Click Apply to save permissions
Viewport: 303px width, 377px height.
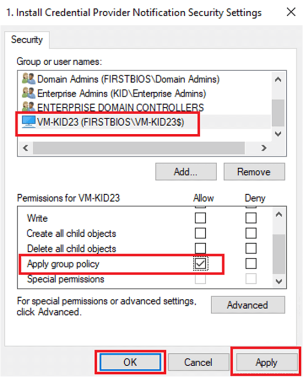click(x=267, y=362)
